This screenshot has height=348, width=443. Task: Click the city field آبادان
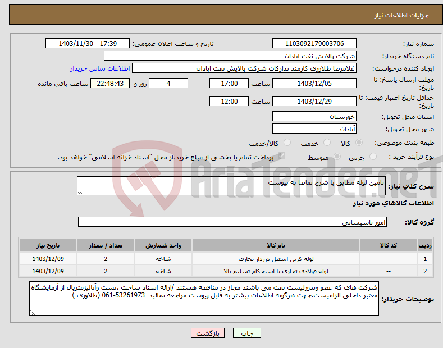pyautogui.click(x=314, y=129)
